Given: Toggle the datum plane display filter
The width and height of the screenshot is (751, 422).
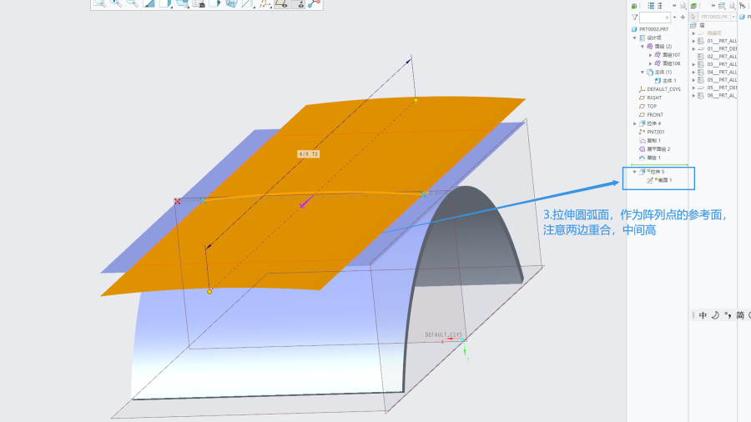Looking at the screenshot, I should click(280, 3).
